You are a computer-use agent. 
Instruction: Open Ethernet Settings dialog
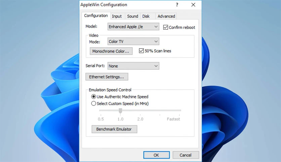107,77
